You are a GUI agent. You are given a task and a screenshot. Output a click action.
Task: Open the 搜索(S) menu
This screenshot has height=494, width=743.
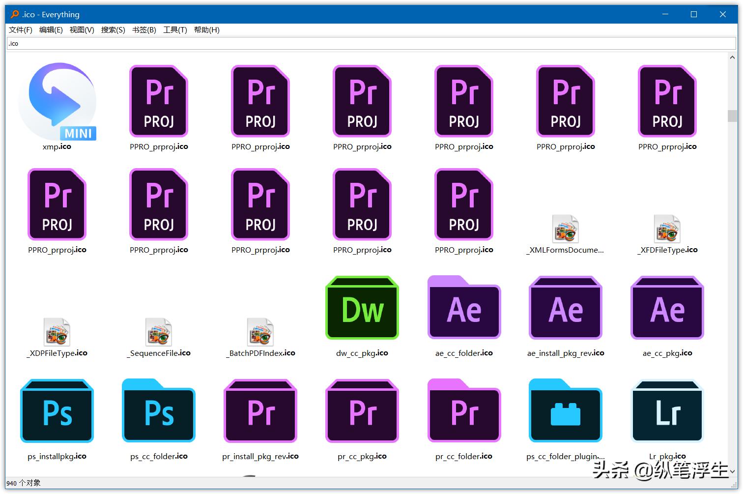(113, 29)
